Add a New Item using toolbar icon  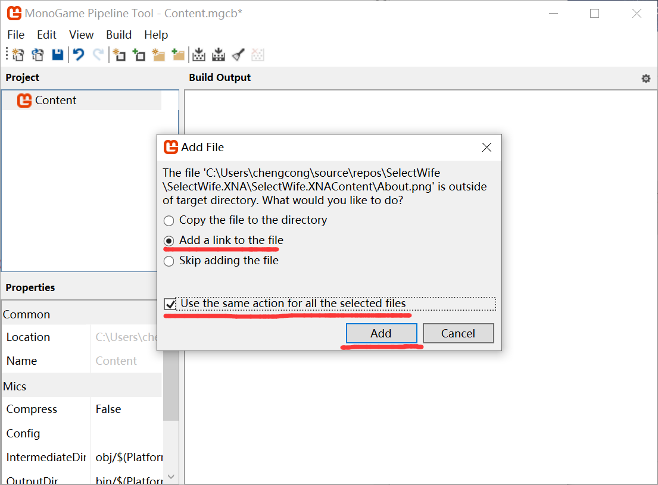click(119, 55)
